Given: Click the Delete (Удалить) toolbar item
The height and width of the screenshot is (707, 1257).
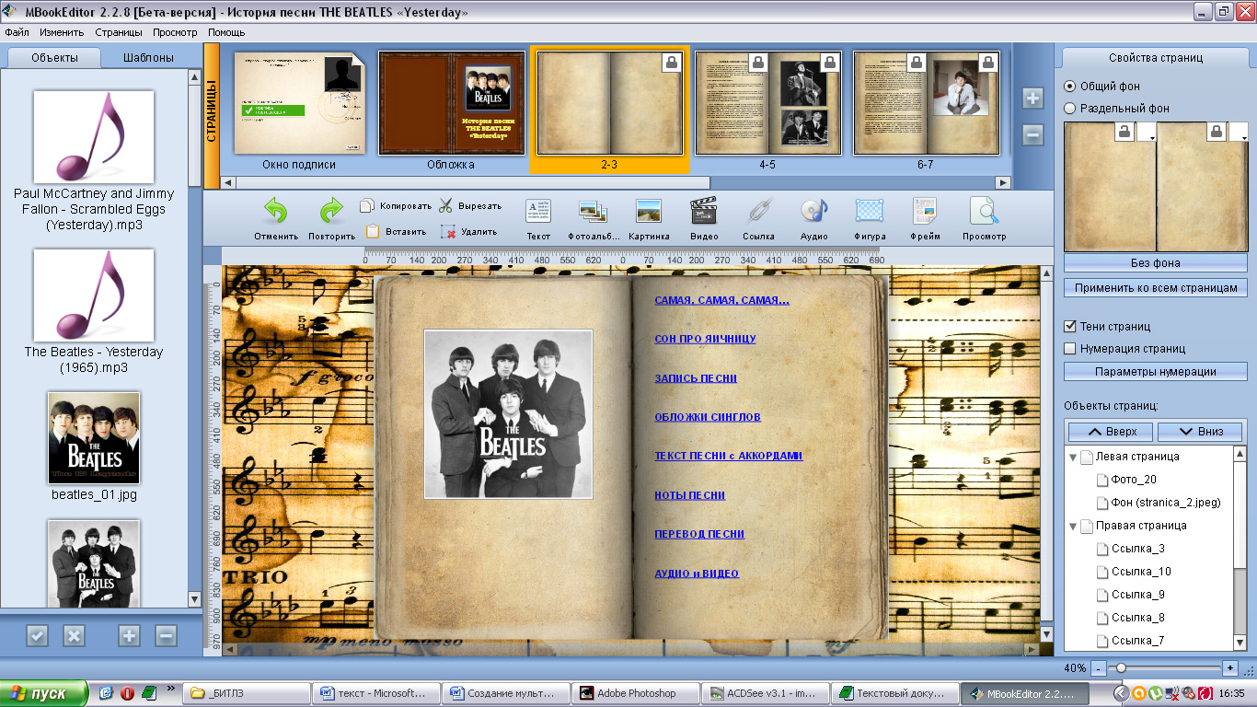Looking at the screenshot, I should tap(468, 232).
